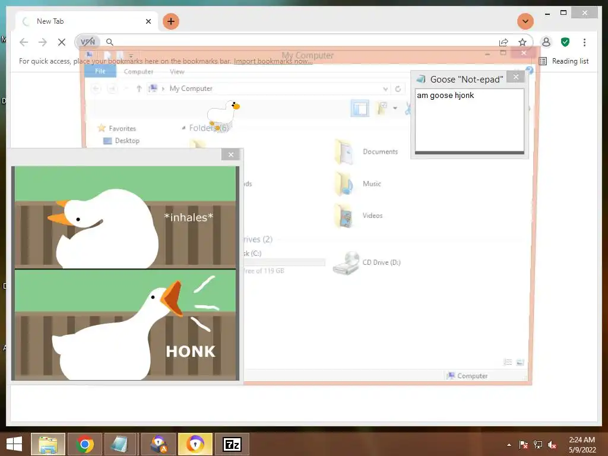Open View ribbon tab in My Computer
Viewport: 608px width, 456px height.
point(177,72)
